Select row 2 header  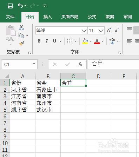(5, 90)
